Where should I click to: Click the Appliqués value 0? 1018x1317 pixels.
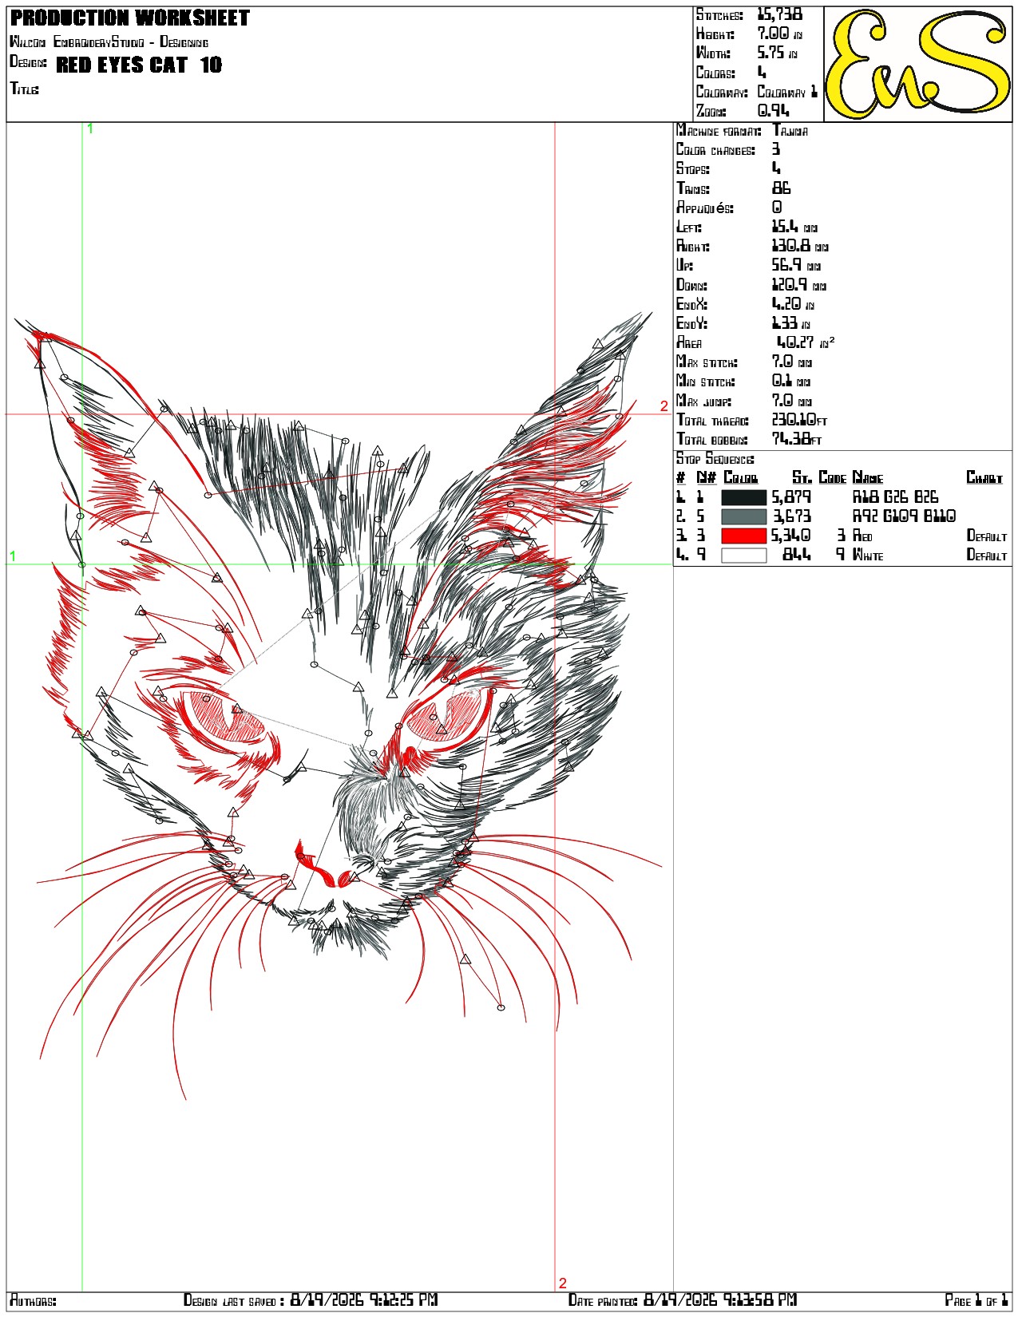point(777,208)
